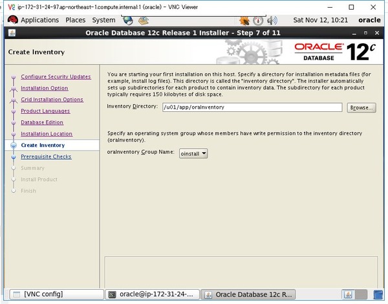Image resolution: width=388 pixels, height=304 pixels.
Task: Open the System menu
Action: (103, 20)
